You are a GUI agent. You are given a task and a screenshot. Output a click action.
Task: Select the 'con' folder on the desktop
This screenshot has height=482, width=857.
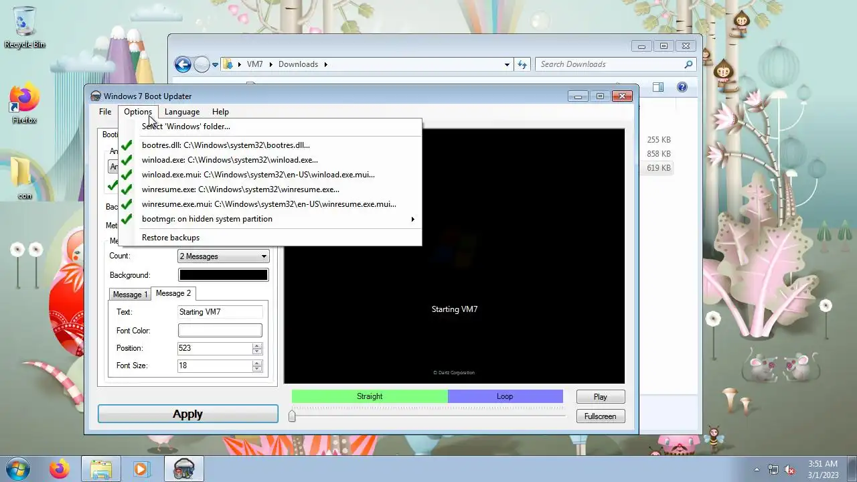[x=25, y=177]
